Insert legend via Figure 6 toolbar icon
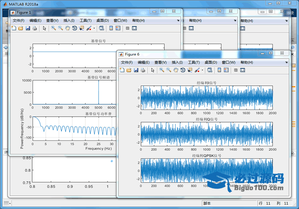The image size is (299, 209). click(x=226, y=70)
